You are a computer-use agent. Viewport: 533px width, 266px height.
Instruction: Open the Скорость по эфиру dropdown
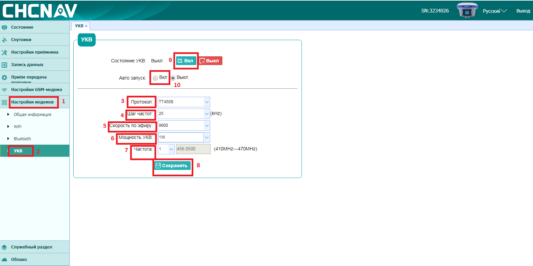(207, 125)
